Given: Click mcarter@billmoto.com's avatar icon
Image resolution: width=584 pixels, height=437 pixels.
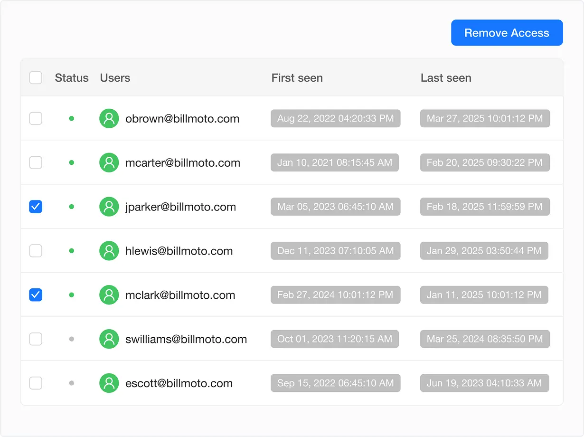Looking at the screenshot, I should click(x=109, y=162).
